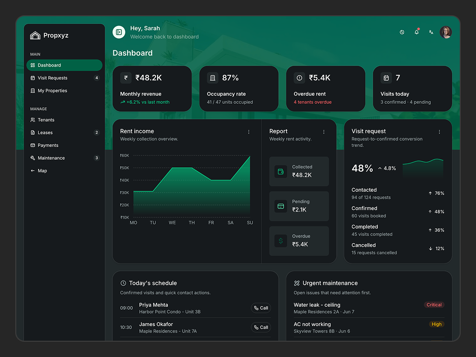This screenshot has height=357, width=476.
Task: Click Cancelled 12% down arrow
Action: click(x=430, y=249)
